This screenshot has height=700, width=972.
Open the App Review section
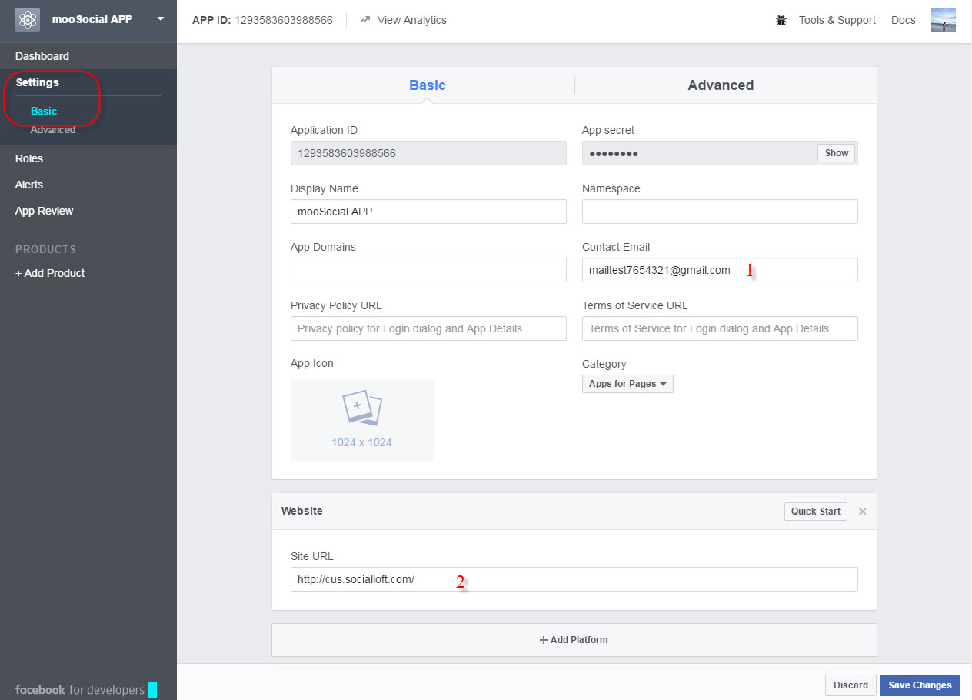(x=45, y=210)
